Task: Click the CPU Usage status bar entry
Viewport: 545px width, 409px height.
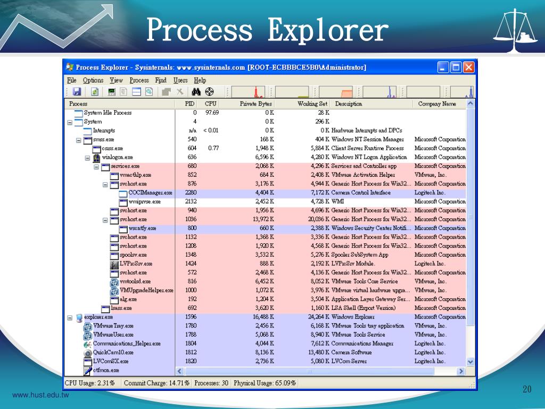Action: tap(89, 383)
